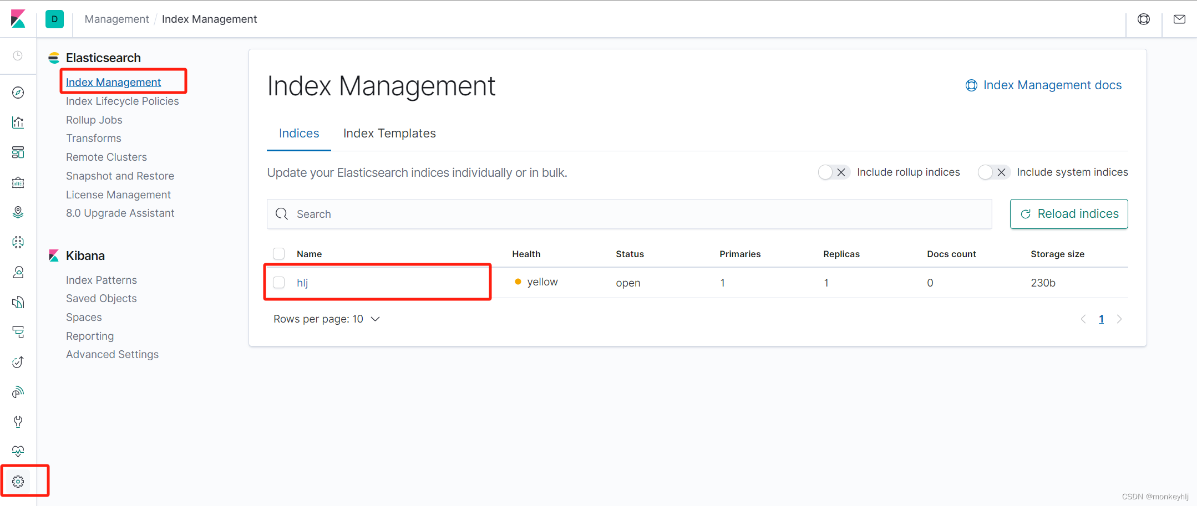Open License Management
1197x506 pixels.
pyautogui.click(x=118, y=195)
